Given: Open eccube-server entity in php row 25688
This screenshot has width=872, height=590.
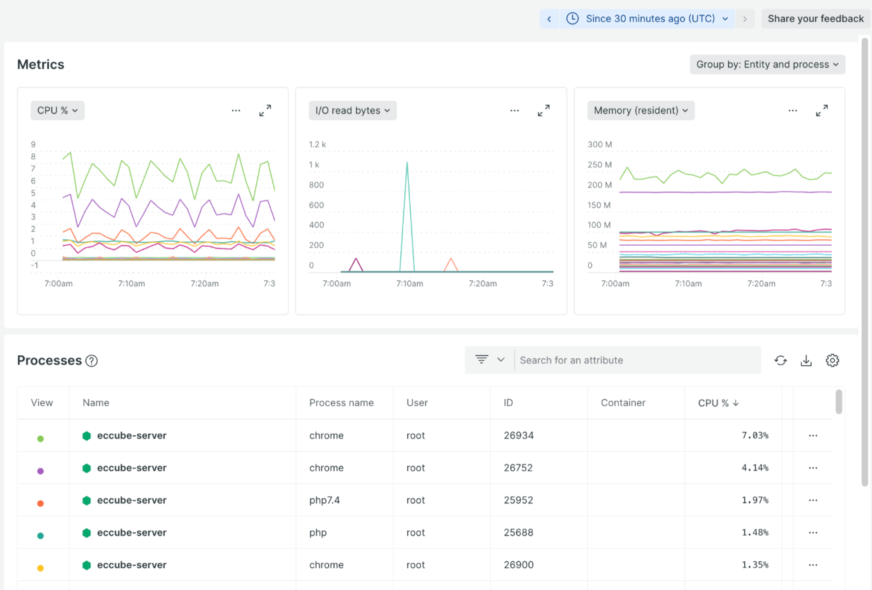Looking at the screenshot, I should pos(132,533).
